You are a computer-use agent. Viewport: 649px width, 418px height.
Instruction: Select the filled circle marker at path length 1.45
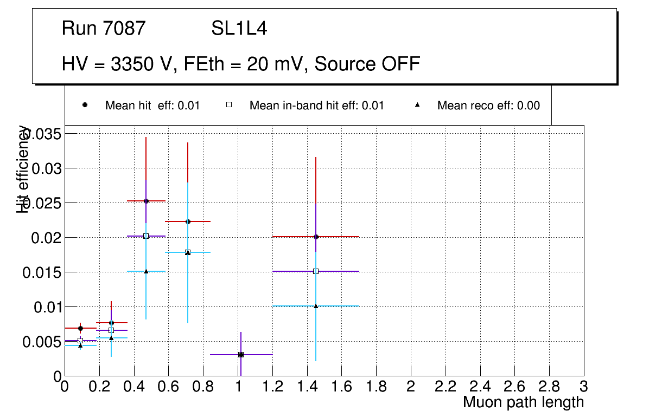[316, 237]
